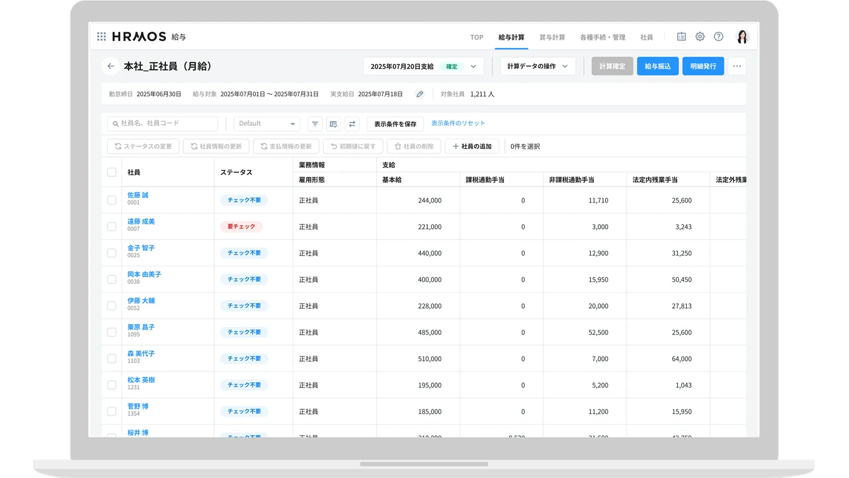Expand the 2025年07月20日支給 pay date dropdown
849x478 pixels.
click(x=474, y=66)
